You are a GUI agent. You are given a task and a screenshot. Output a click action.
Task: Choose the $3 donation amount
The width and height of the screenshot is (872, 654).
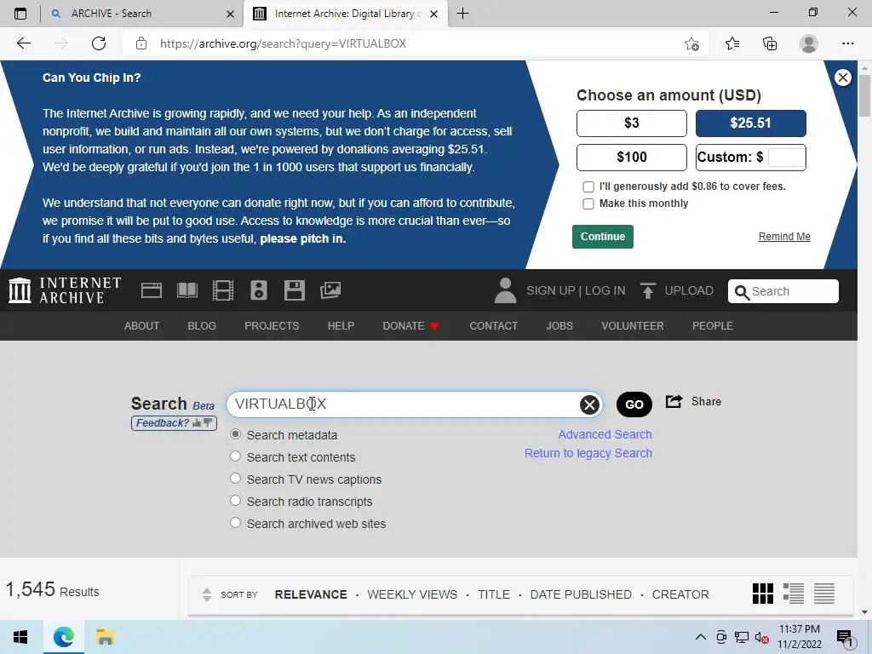click(x=632, y=123)
